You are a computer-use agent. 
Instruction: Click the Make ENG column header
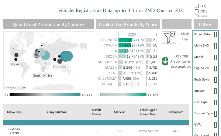pos(14,112)
